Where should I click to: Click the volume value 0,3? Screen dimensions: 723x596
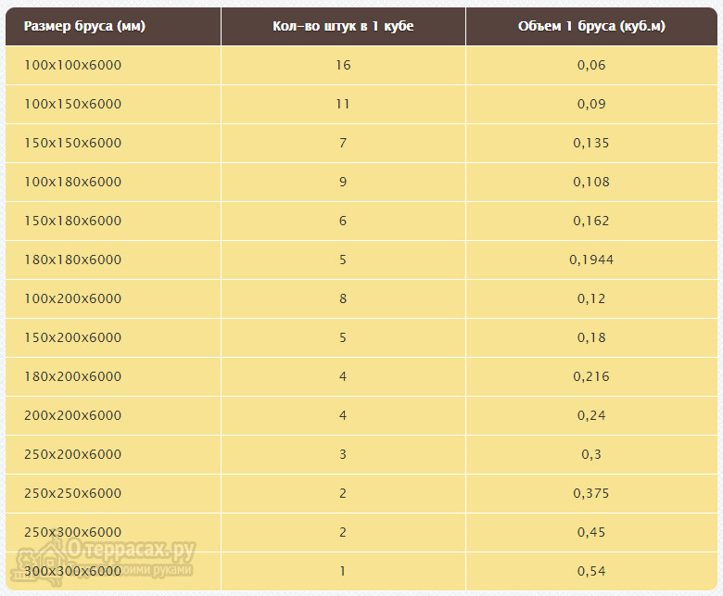(x=591, y=454)
